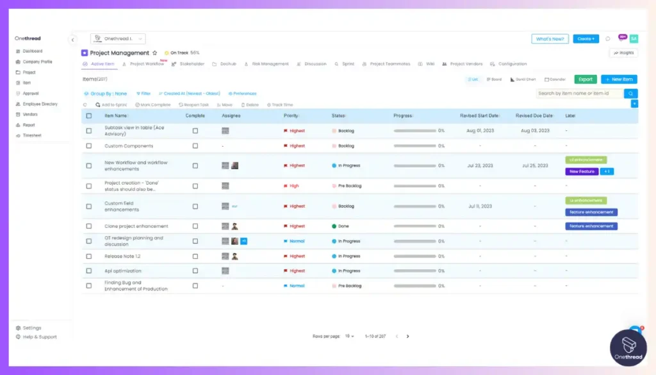Click the blue plus column button
656x375 pixels.
point(634,103)
